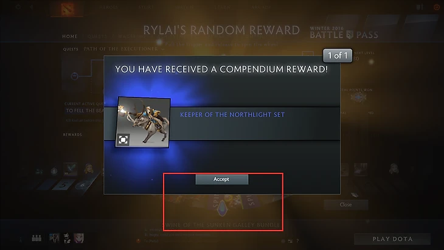
Task: Open the party members icon at bottom left
Action: pos(36,238)
